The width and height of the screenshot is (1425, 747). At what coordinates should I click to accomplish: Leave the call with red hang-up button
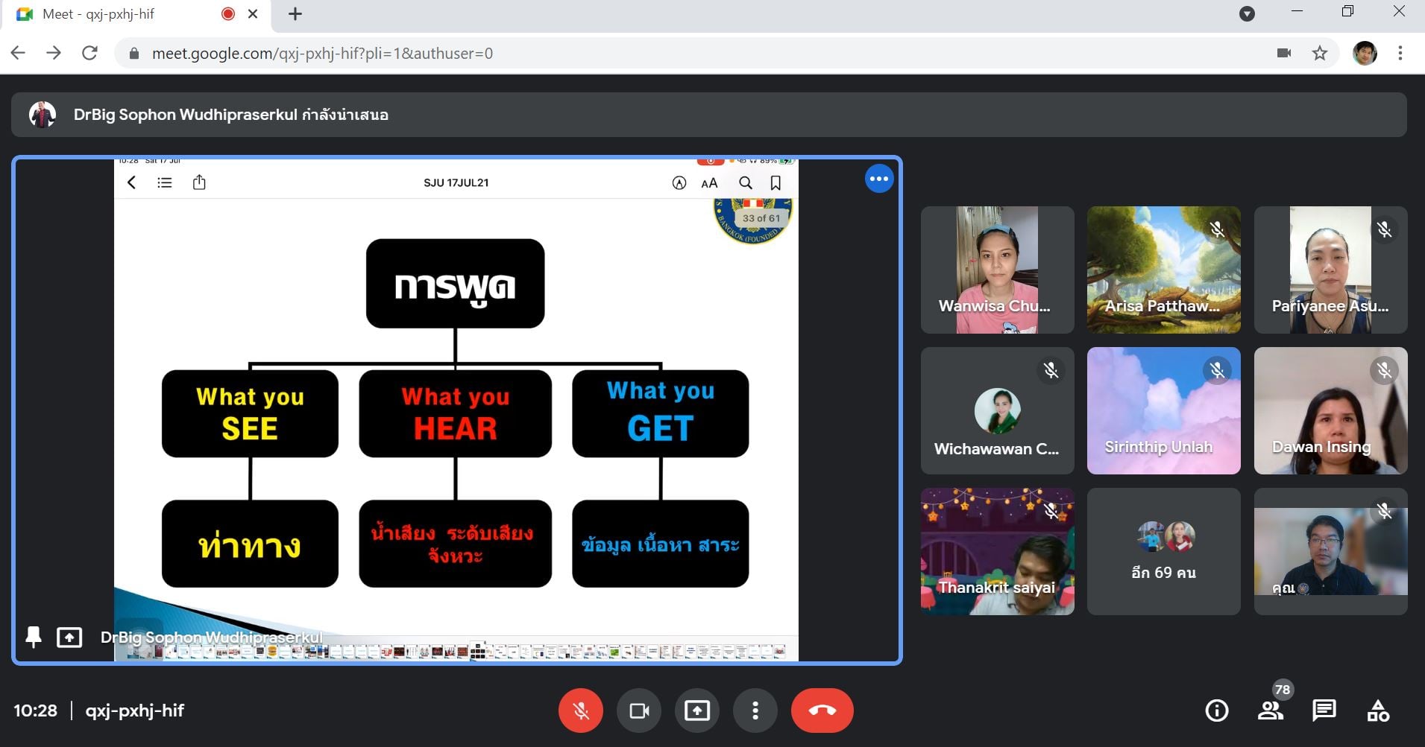[x=822, y=711]
